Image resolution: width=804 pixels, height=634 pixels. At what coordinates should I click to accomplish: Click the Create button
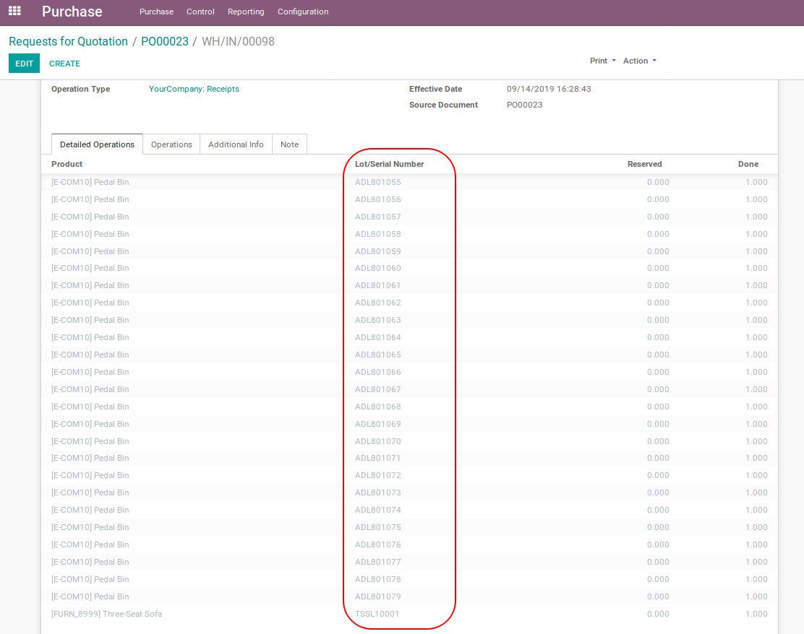point(64,64)
